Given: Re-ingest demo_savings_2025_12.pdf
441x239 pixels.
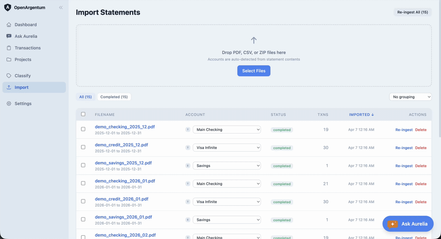Looking at the screenshot, I should point(404,166).
